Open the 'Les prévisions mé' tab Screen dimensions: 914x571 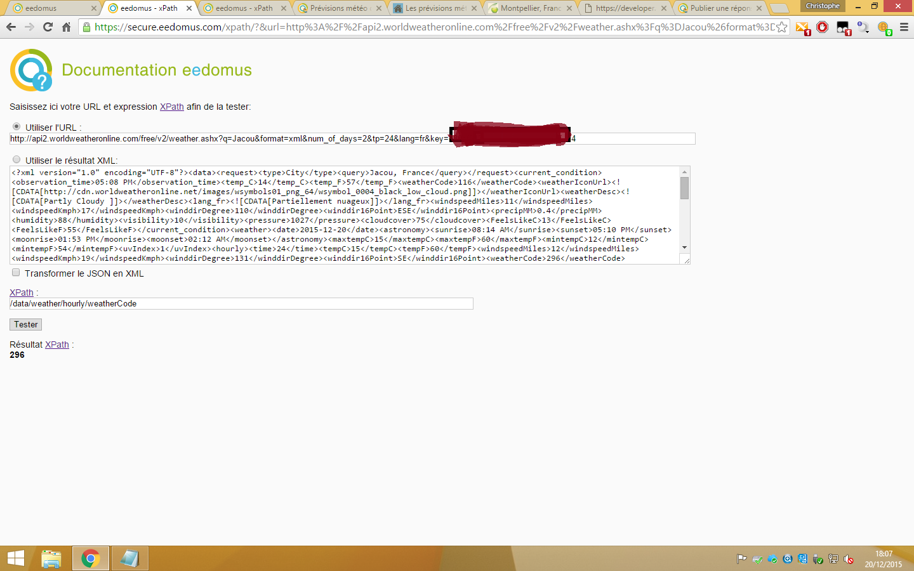[435, 8]
